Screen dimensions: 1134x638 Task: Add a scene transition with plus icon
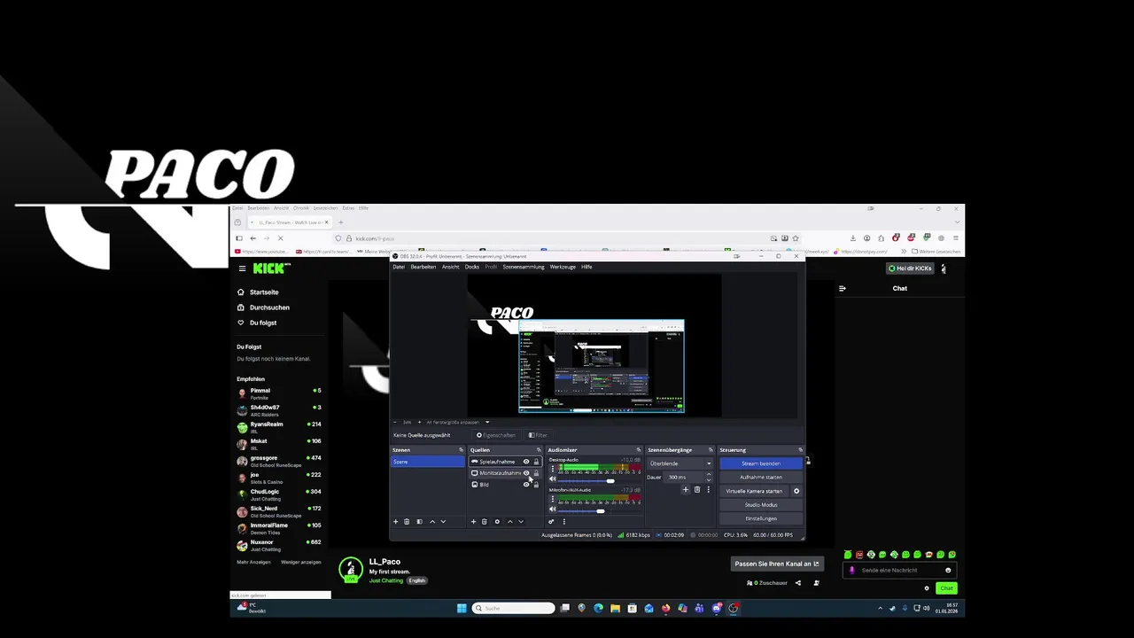686,490
